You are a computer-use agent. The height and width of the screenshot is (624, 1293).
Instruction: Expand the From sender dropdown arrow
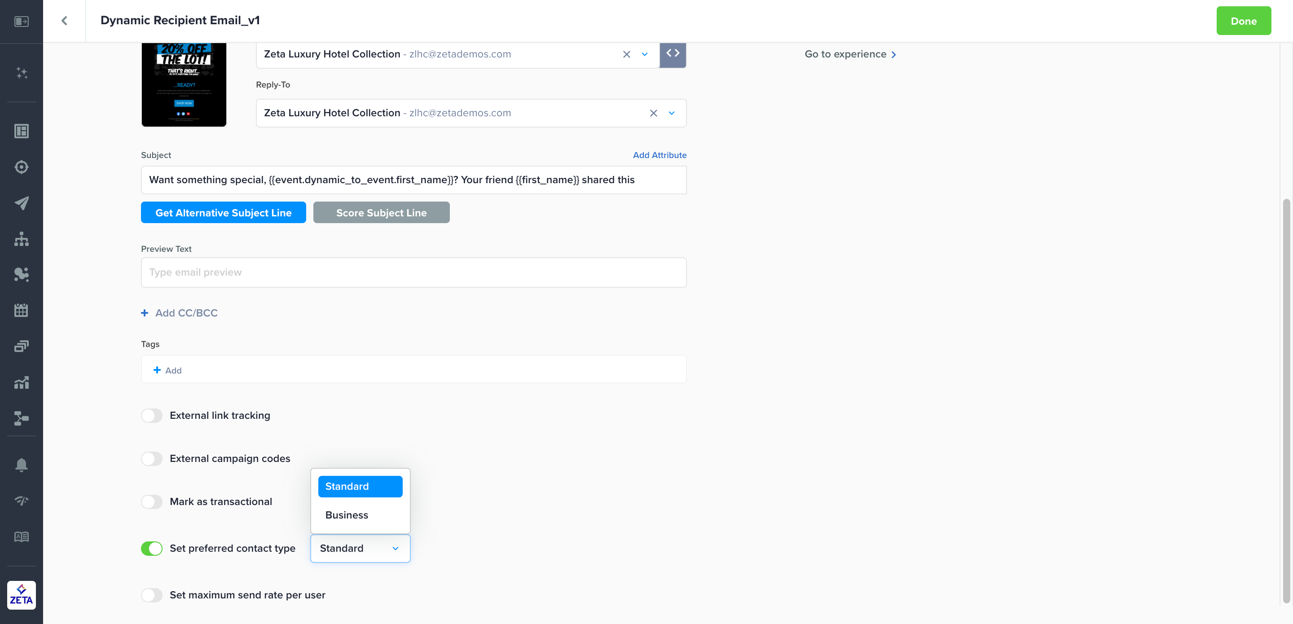pos(645,54)
